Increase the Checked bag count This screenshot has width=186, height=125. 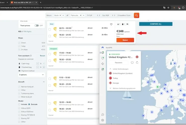pyautogui.click(x=44, y=67)
